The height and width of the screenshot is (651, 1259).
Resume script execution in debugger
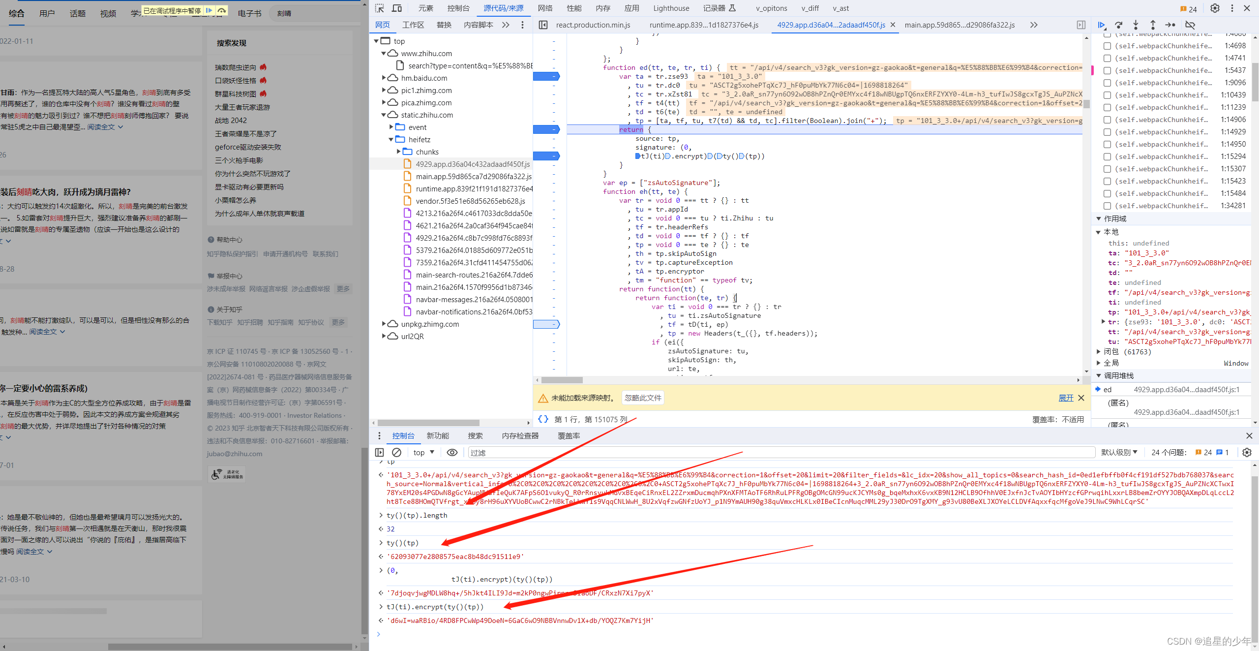point(1102,25)
